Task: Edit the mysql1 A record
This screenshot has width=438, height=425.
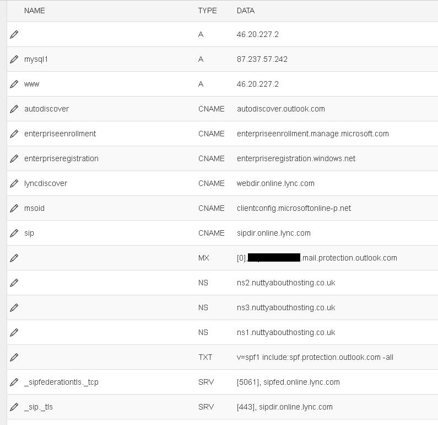Action: (14, 59)
